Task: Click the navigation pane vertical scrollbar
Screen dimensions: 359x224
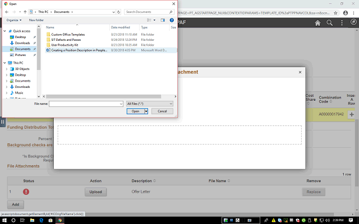Action: pyautogui.click(x=39, y=49)
